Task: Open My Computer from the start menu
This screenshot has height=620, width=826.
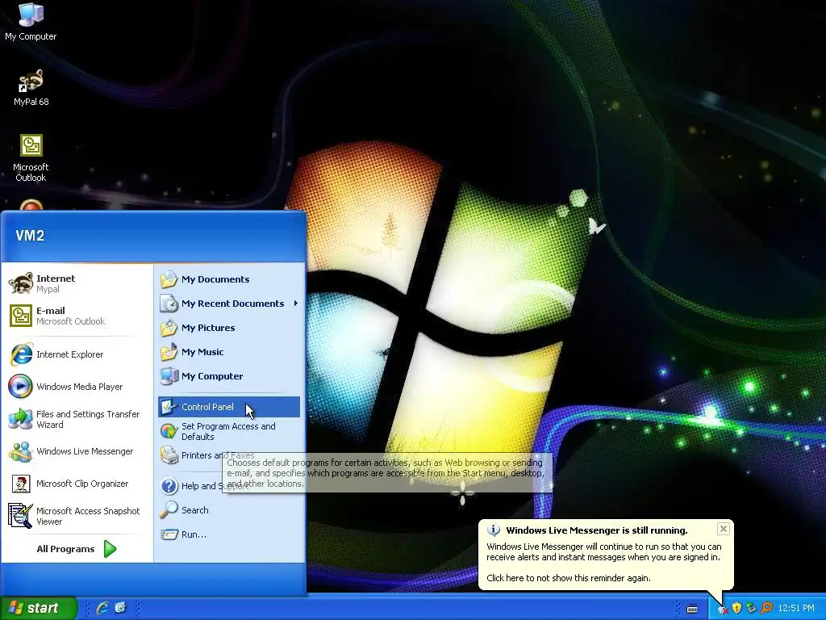Action: pos(229,376)
